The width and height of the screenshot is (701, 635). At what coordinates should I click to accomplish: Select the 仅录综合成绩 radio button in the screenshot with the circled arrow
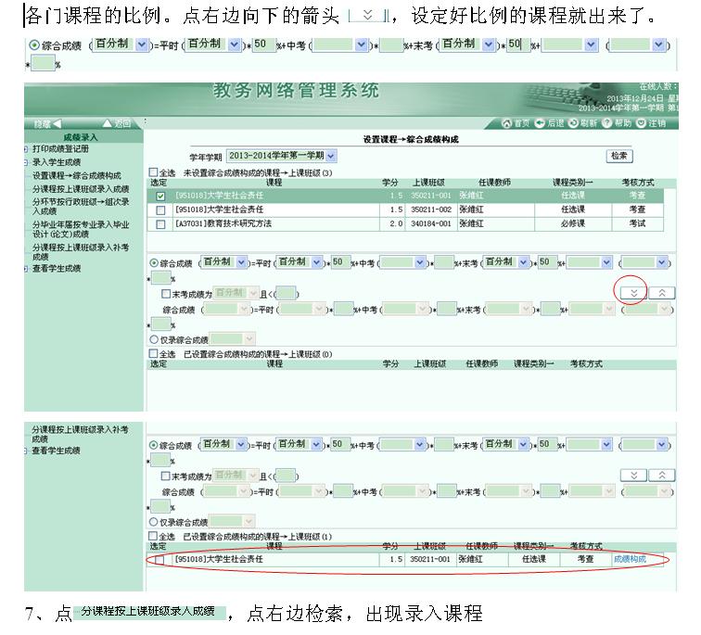point(154,339)
